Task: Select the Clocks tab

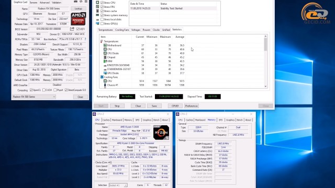Action: (x=156, y=30)
